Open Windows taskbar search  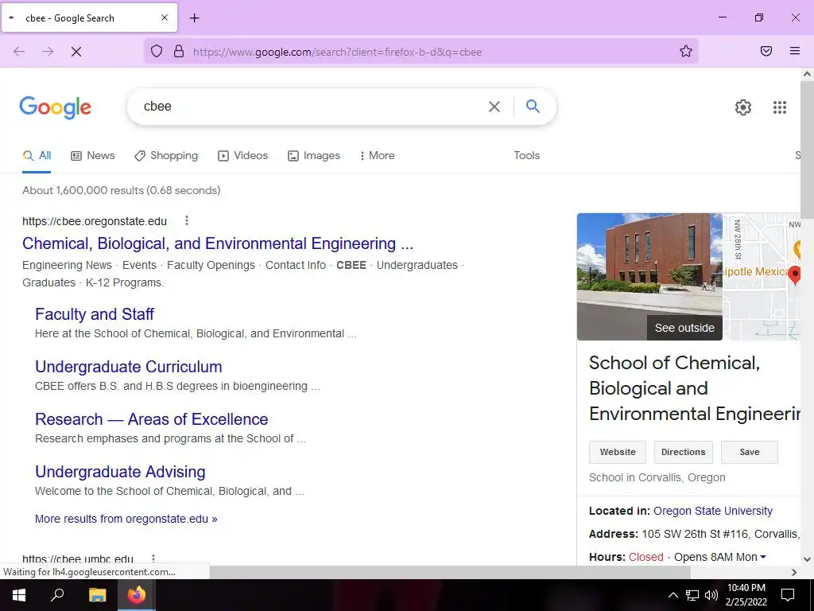click(57, 595)
